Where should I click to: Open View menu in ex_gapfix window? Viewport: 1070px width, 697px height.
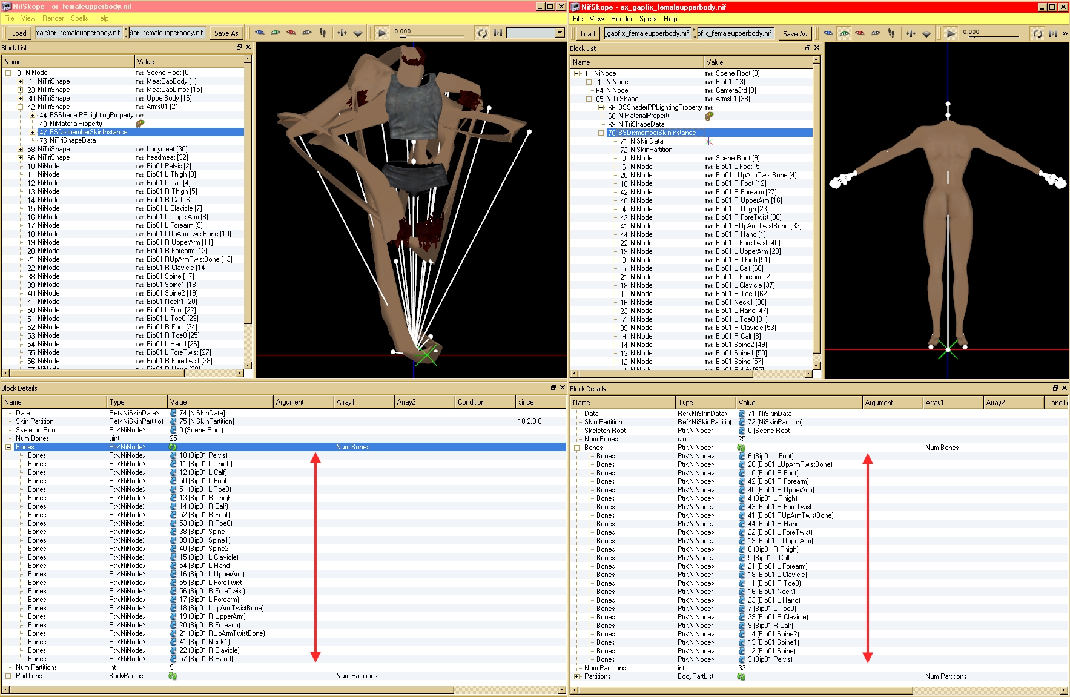tap(596, 19)
